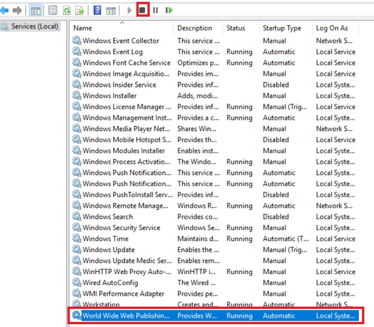This screenshot has height=327, width=374.
Task: Select the Windows Image Acquisitio... service row
Action: click(215, 74)
